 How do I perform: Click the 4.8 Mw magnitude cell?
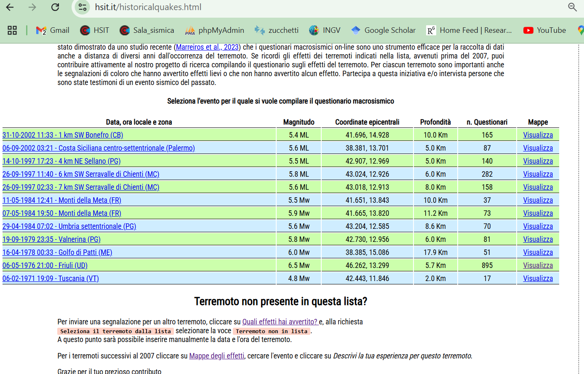pyautogui.click(x=299, y=279)
